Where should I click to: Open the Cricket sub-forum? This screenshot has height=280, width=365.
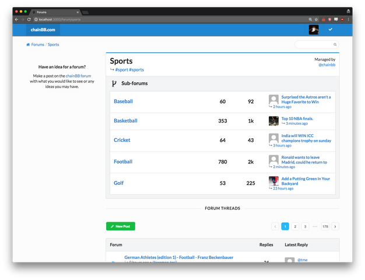coord(122,140)
